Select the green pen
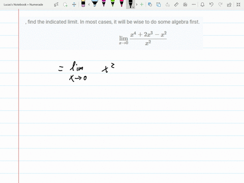Image resolution: width=244 pixels, height=183 pixels. pyautogui.click(x=113, y=4)
